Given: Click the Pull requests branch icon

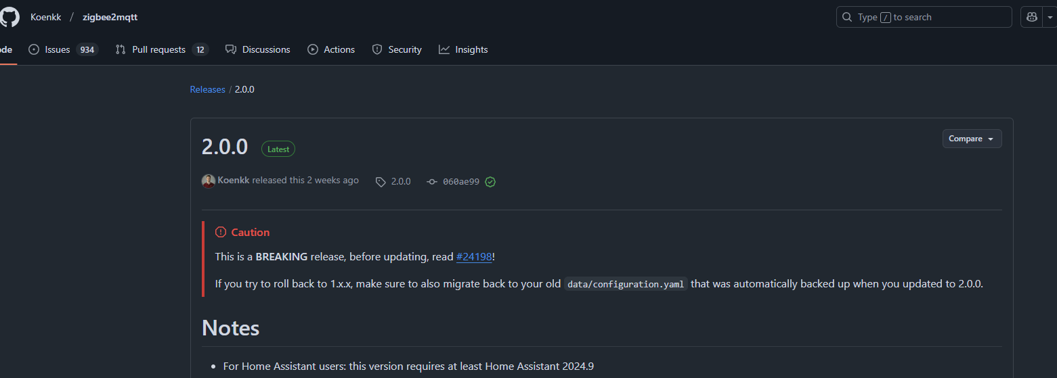Looking at the screenshot, I should 121,49.
